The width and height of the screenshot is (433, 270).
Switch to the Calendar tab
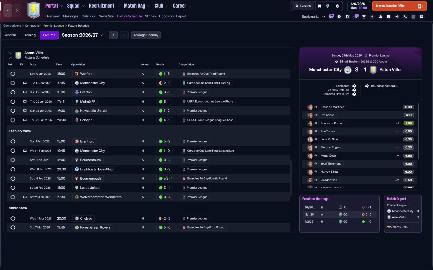pyautogui.click(x=88, y=16)
